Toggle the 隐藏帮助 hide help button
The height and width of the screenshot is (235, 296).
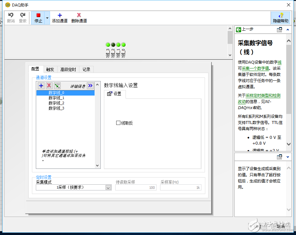281,18
